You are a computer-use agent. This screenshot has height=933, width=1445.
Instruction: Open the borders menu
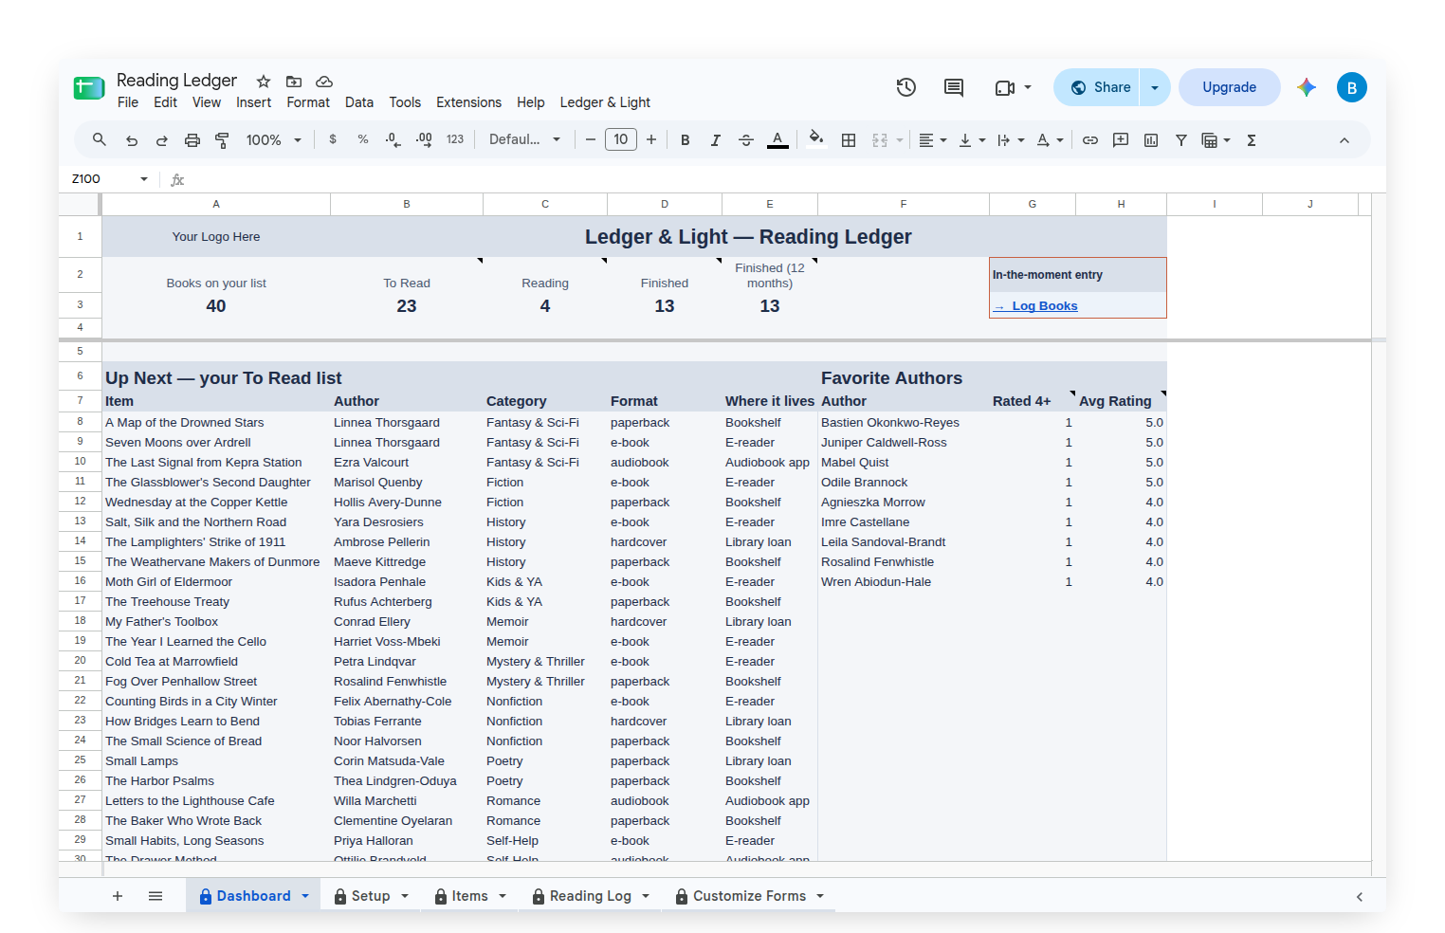(849, 140)
